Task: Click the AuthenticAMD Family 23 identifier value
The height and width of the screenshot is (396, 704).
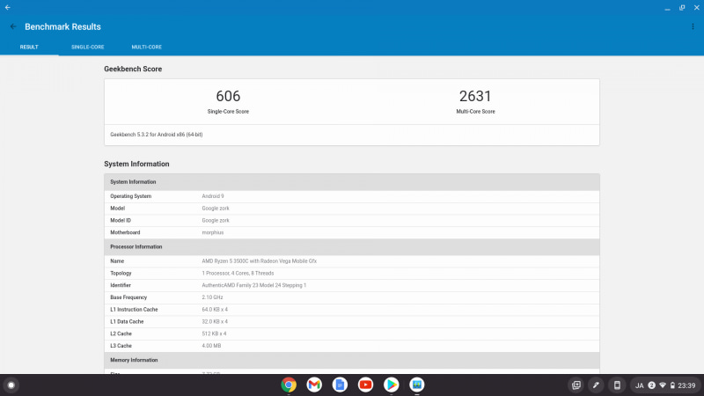Action: pos(253,285)
